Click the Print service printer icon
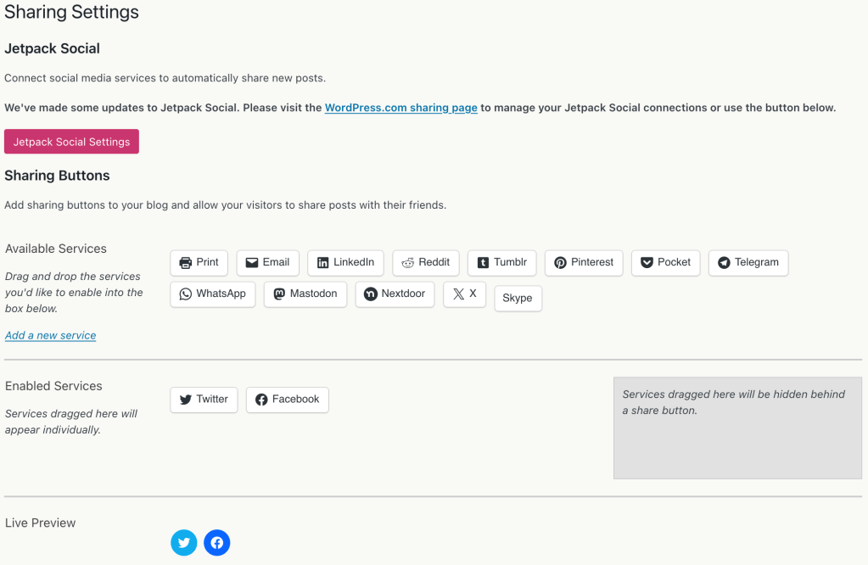 tap(186, 263)
